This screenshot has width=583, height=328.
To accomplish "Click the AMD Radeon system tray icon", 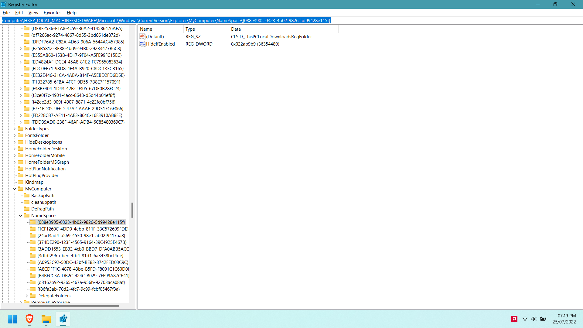I will (514, 319).
